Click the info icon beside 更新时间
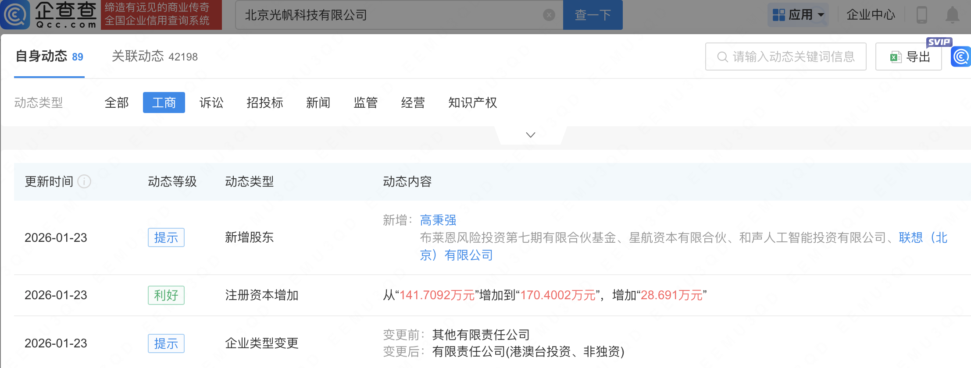971x368 pixels. point(84,181)
